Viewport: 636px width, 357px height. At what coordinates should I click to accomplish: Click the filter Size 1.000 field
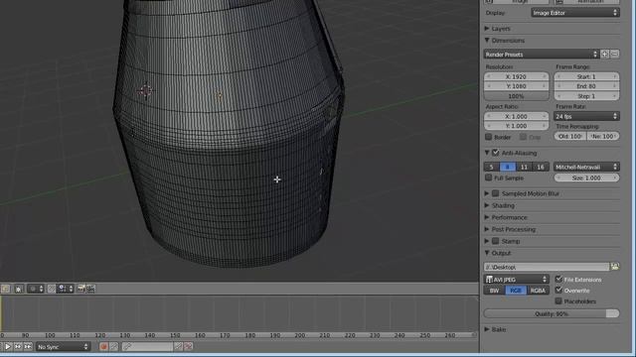click(x=586, y=178)
